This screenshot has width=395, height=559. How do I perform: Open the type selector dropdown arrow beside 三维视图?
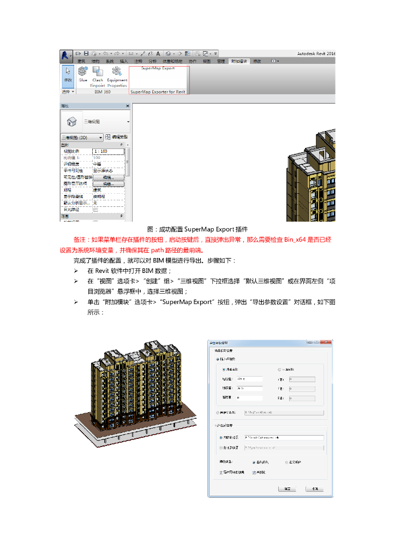[128, 122]
